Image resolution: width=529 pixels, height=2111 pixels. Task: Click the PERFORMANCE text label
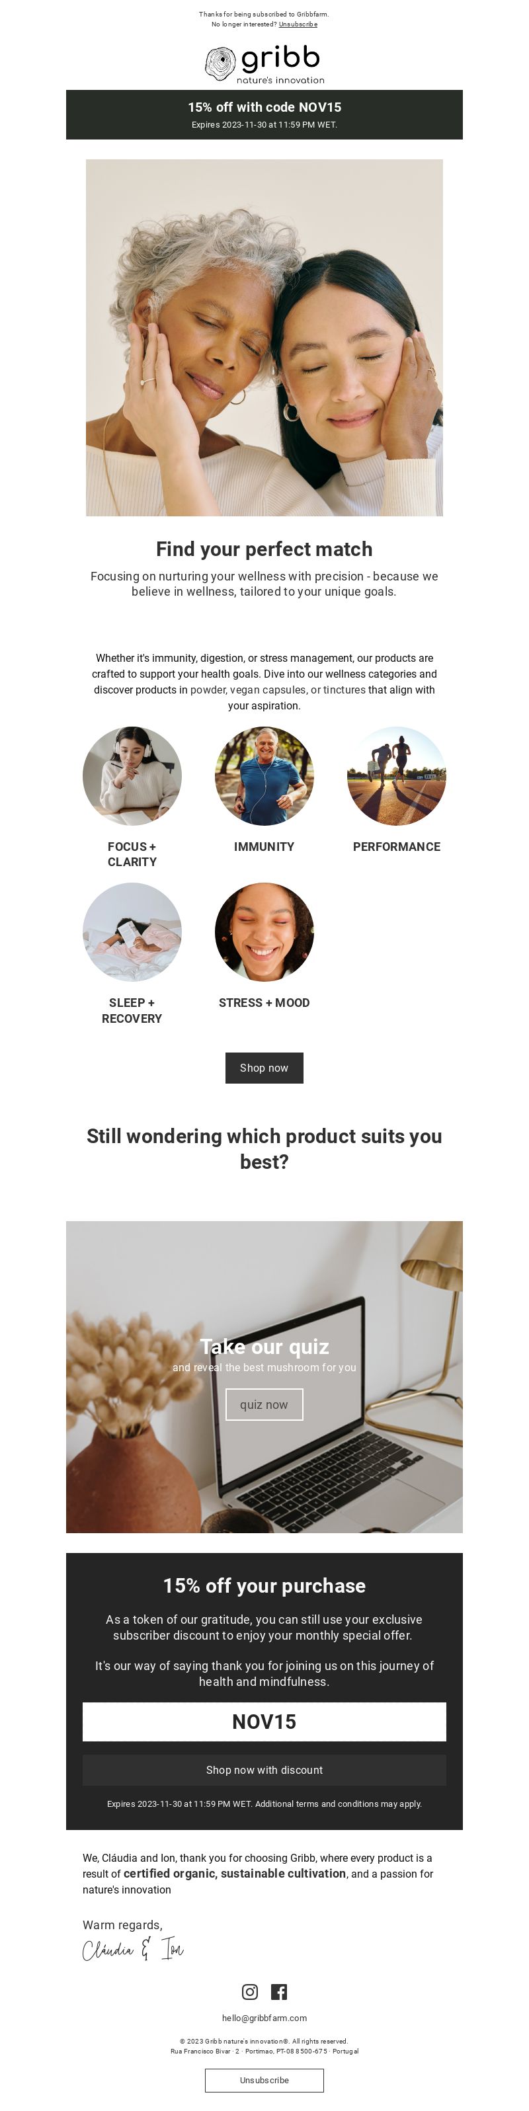coord(396,846)
